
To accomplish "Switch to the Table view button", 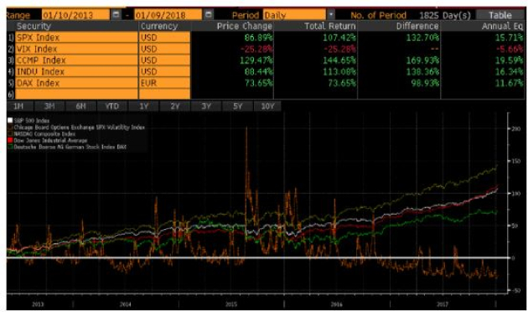I will (500, 15).
